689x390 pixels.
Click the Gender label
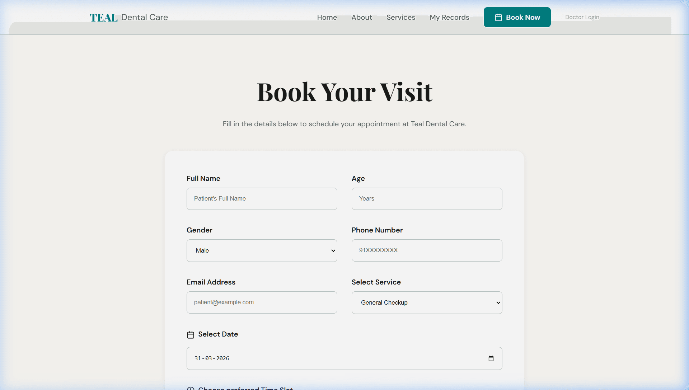click(x=200, y=230)
